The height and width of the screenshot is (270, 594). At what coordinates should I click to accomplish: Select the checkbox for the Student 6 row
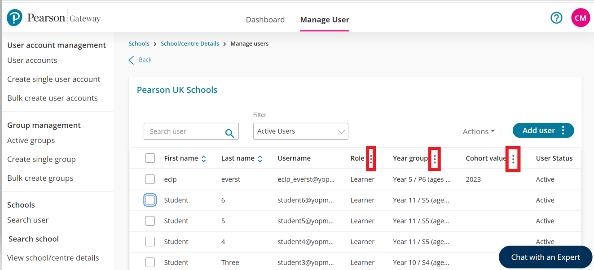pyautogui.click(x=150, y=200)
